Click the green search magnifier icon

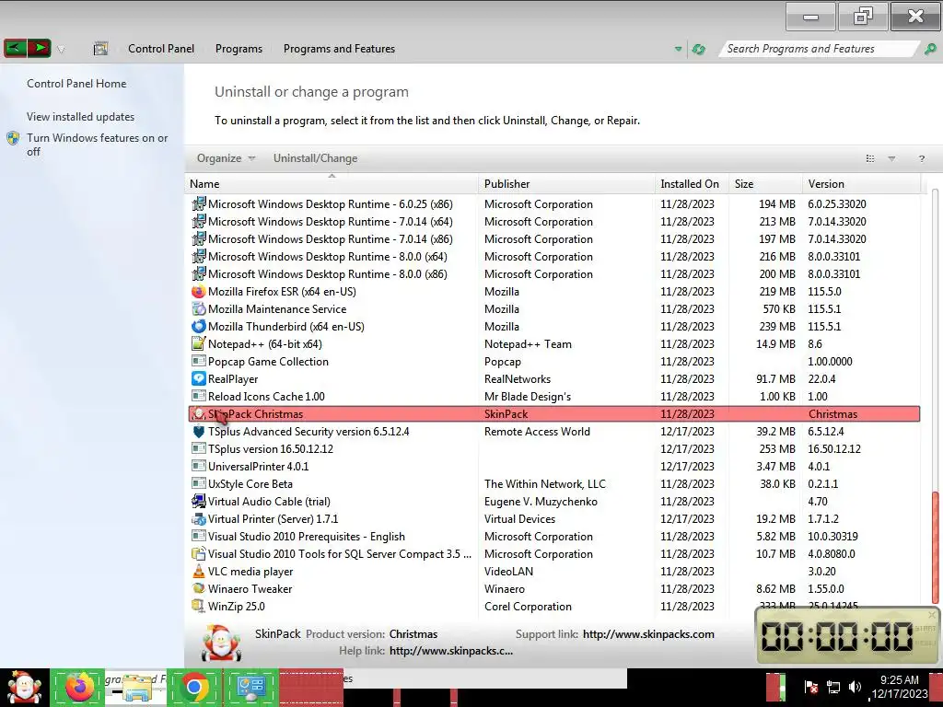coord(930,49)
